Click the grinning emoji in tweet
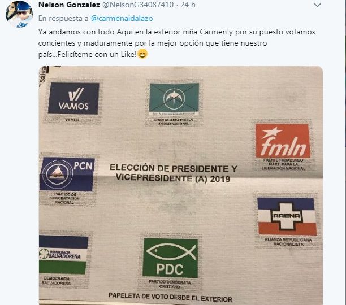 (x=142, y=54)
